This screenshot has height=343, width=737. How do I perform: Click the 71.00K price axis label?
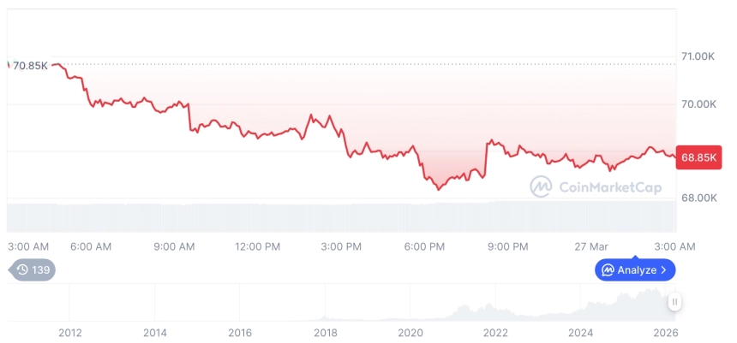coord(698,56)
